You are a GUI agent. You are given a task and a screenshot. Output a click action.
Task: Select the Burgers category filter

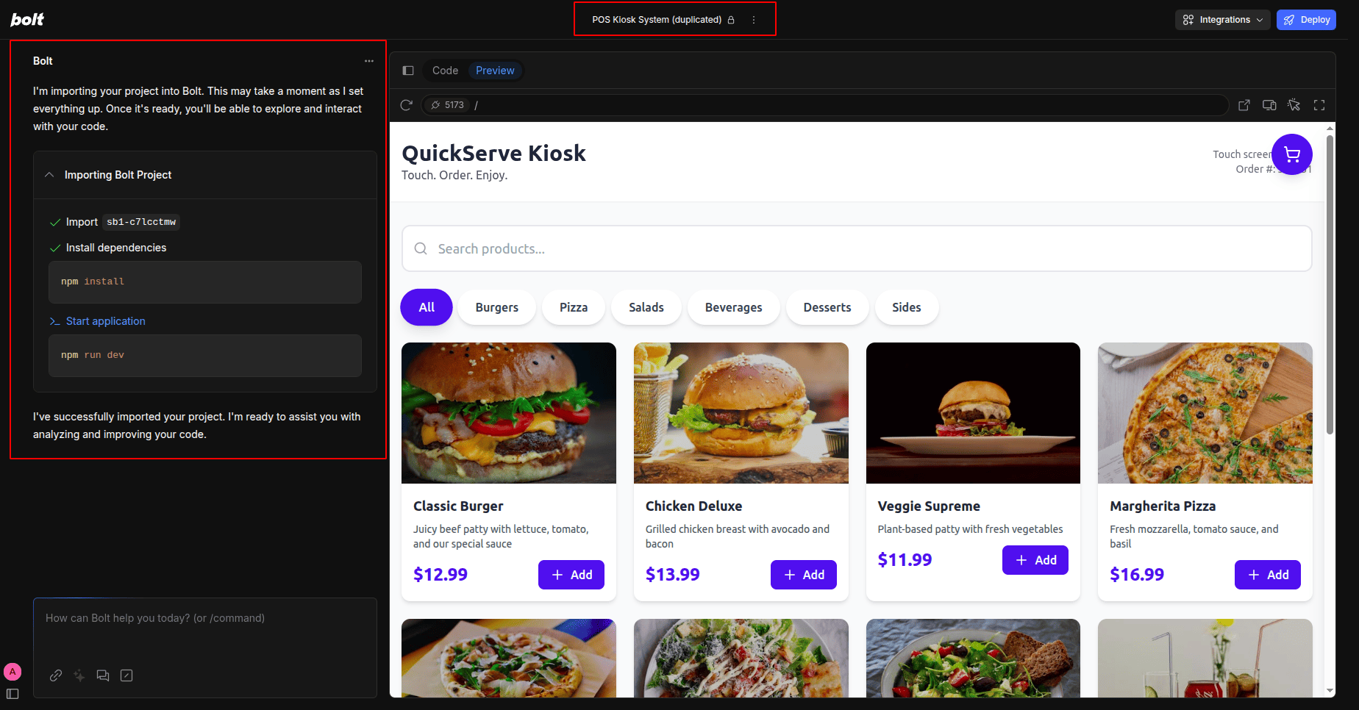(497, 307)
